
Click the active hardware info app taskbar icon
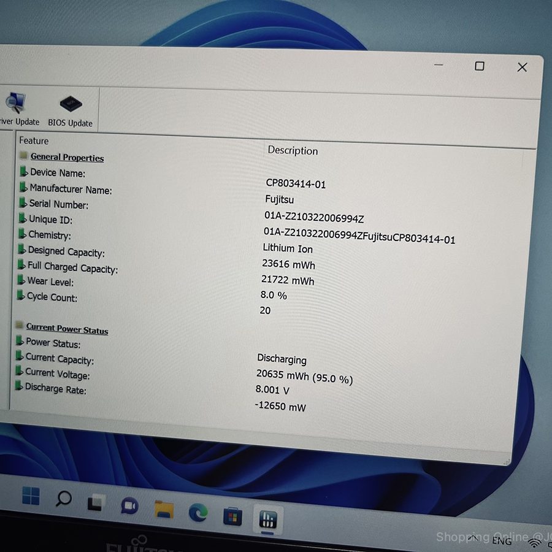268,519
